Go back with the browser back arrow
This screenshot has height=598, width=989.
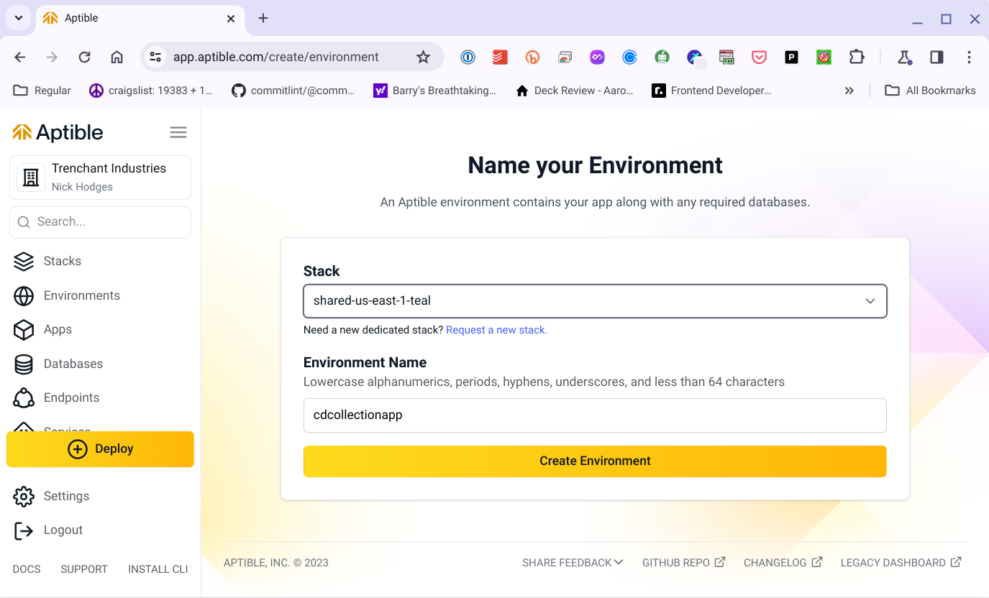20,57
